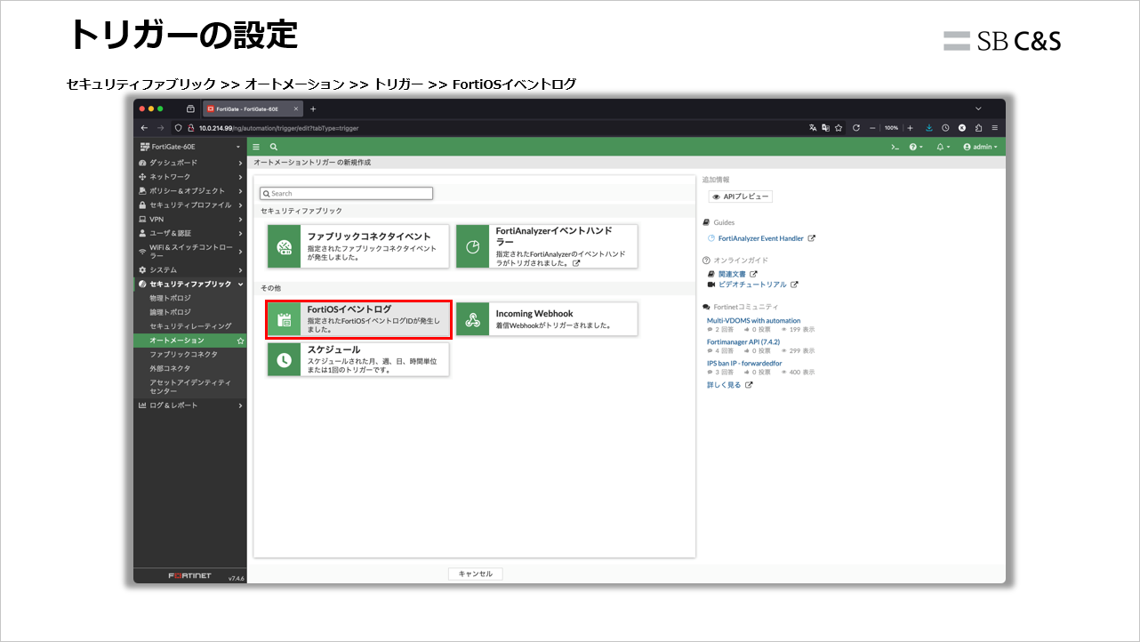Screen dimensions: 1140x642
Task: Open the browser extensions puzzle icon
Action: [x=978, y=128]
